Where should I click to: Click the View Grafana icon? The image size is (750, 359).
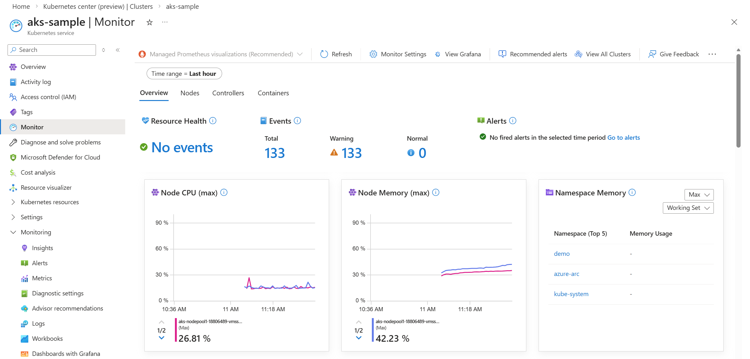pos(438,54)
